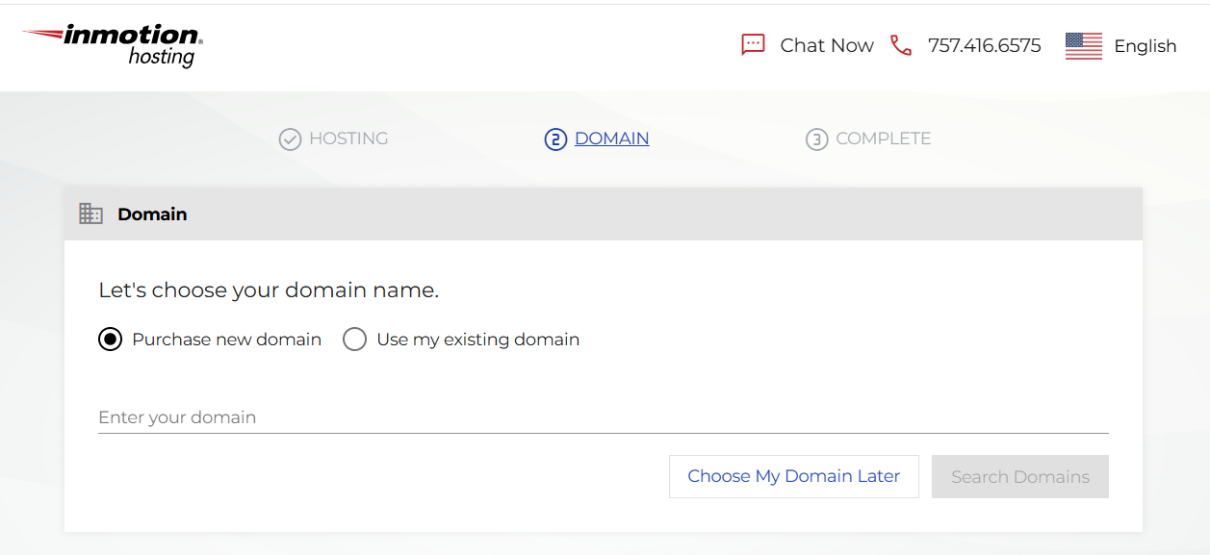Click the building icon beside Domain
Screen dimensions: 1210x555
pos(91,214)
